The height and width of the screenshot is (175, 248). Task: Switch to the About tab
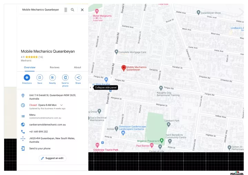(78, 67)
